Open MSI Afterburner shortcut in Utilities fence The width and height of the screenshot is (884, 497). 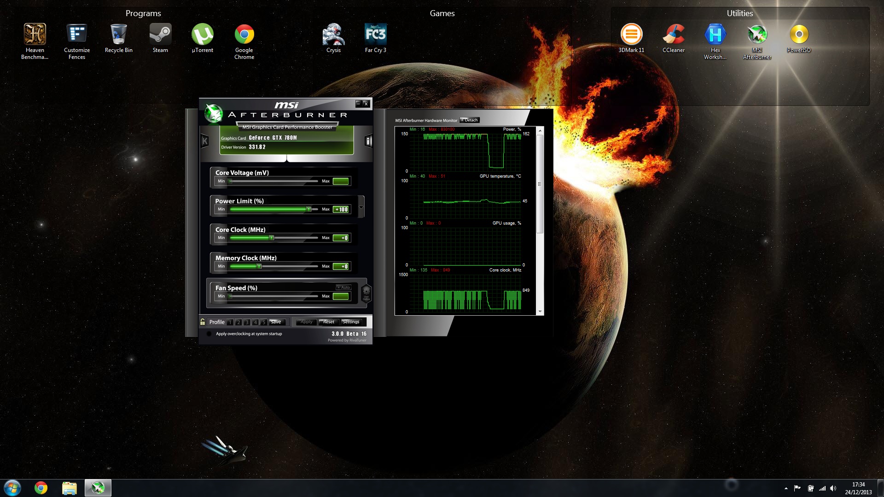(x=757, y=41)
